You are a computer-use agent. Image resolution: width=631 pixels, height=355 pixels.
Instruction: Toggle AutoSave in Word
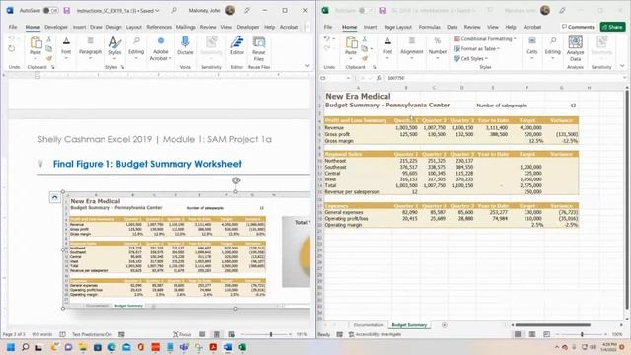point(50,11)
